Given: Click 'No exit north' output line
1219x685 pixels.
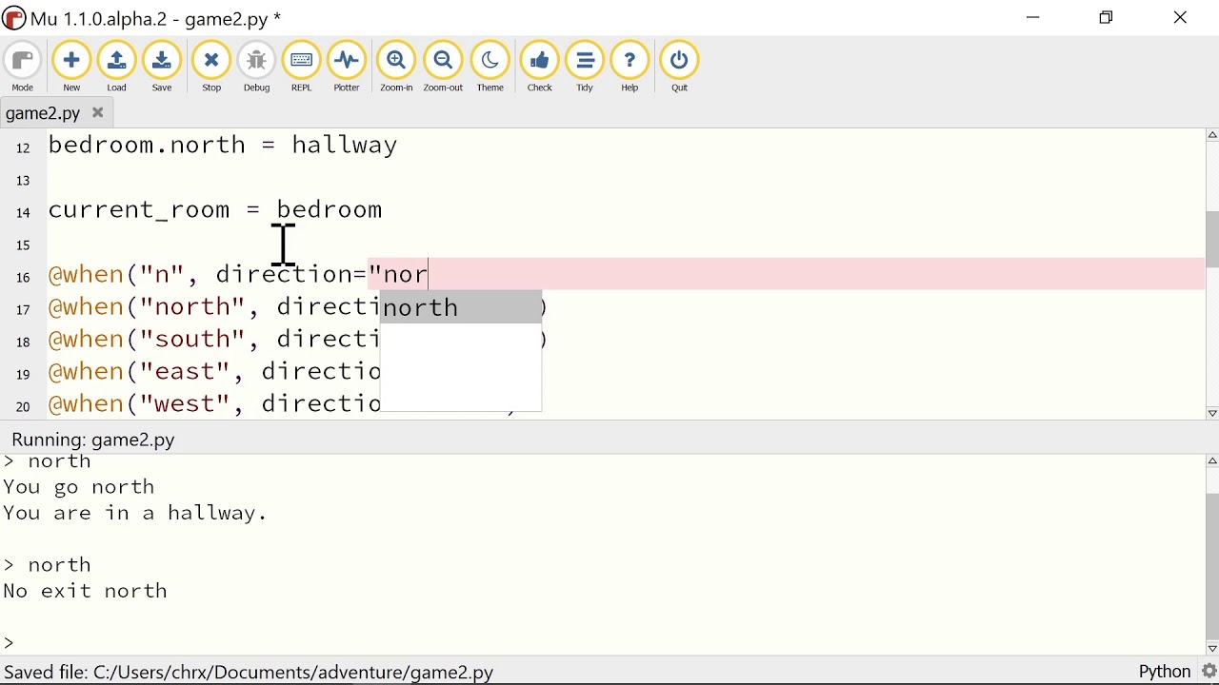Looking at the screenshot, I should tap(86, 592).
